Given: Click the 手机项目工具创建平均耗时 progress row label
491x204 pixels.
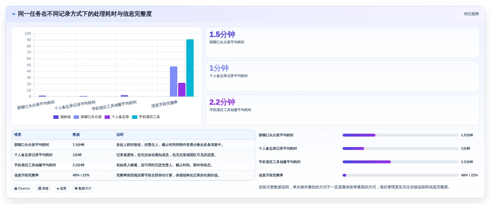Looking at the screenshot, I should (280, 162).
